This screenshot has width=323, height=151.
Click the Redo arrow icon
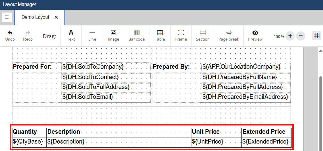28,33
